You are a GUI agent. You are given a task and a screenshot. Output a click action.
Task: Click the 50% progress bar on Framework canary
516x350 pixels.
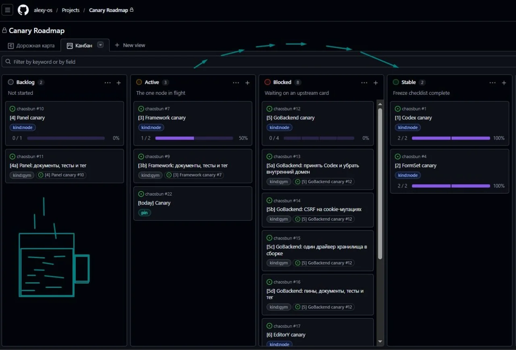pyautogui.click(x=194, y=138)
